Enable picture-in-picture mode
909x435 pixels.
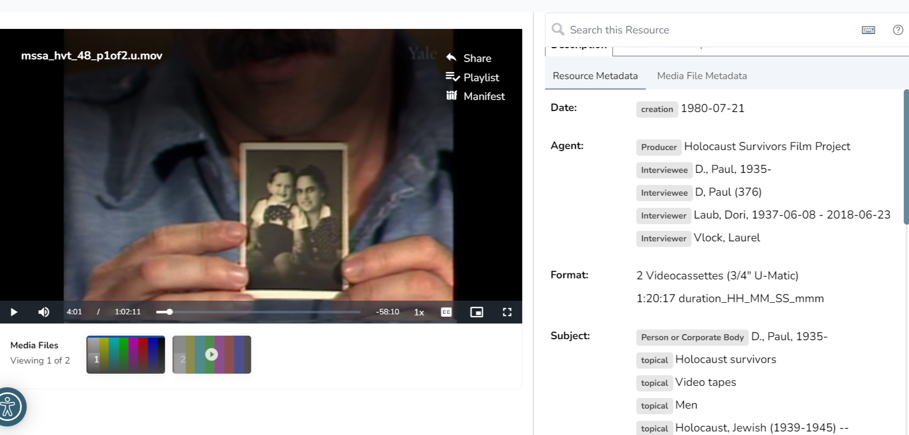[x=476, y=312]
